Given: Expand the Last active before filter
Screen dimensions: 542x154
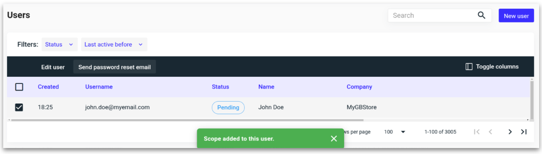Looking at the screenshot, I should (114, 45).
